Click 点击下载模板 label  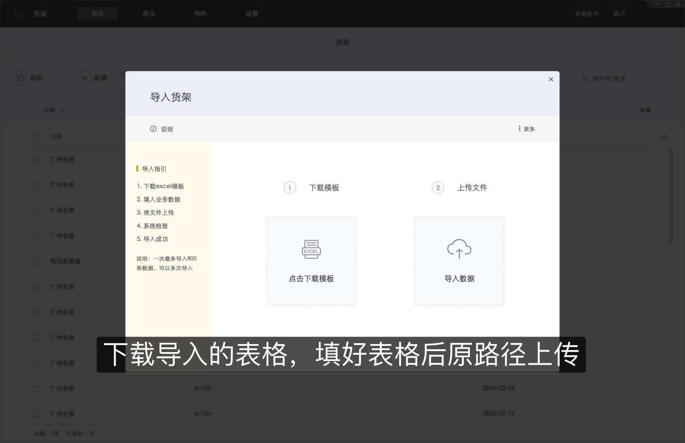(x=311, y=279)
